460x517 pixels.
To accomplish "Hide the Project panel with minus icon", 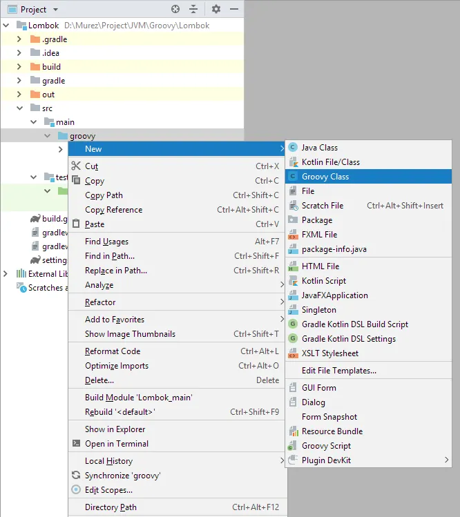I will 234,9.
